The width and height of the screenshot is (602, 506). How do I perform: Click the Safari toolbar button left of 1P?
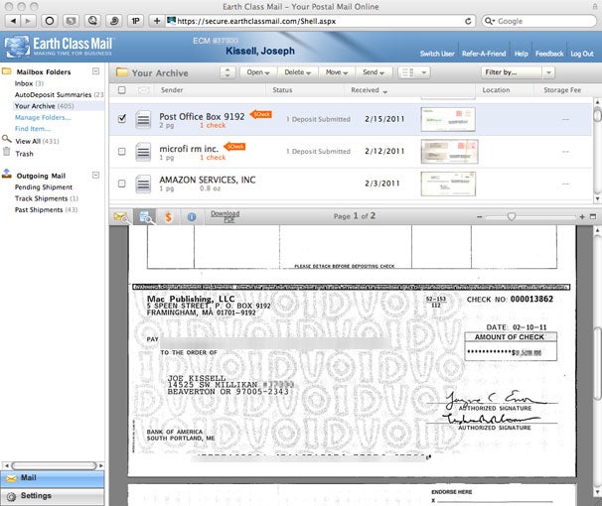pyautogui.click(x=114, y=21)
